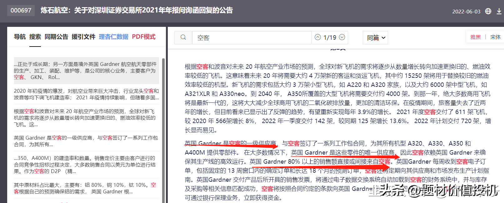Open the 同篇 scope dropdown

(376, 37)
